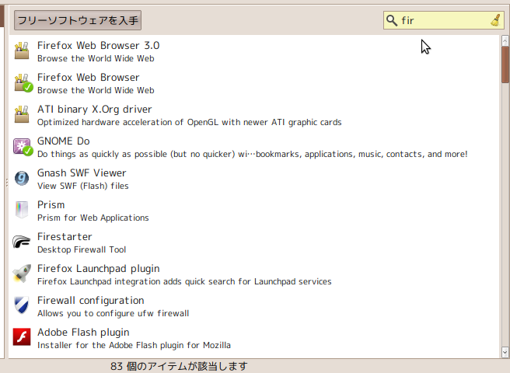
Task: Click the Firewall configuration shield icon
Action: 22,305
